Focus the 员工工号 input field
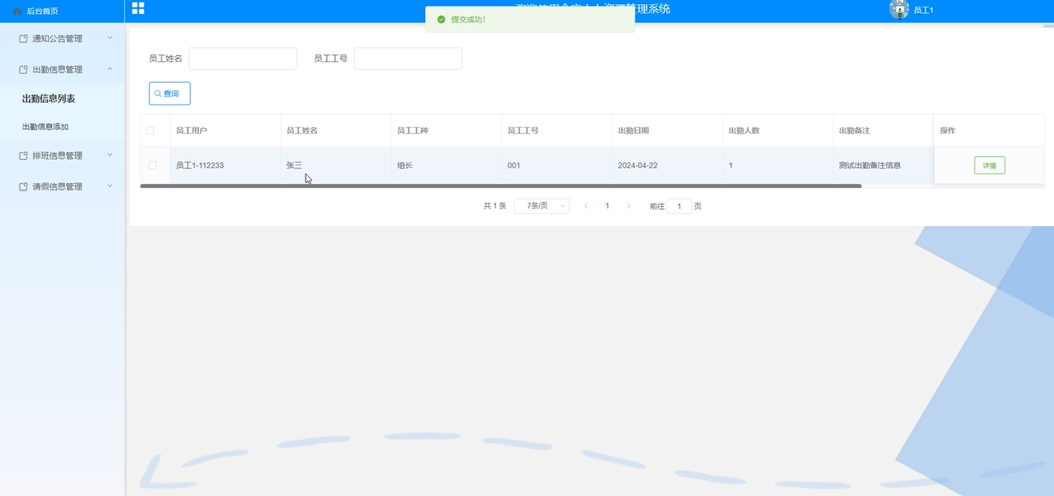 tap(408, 58)
